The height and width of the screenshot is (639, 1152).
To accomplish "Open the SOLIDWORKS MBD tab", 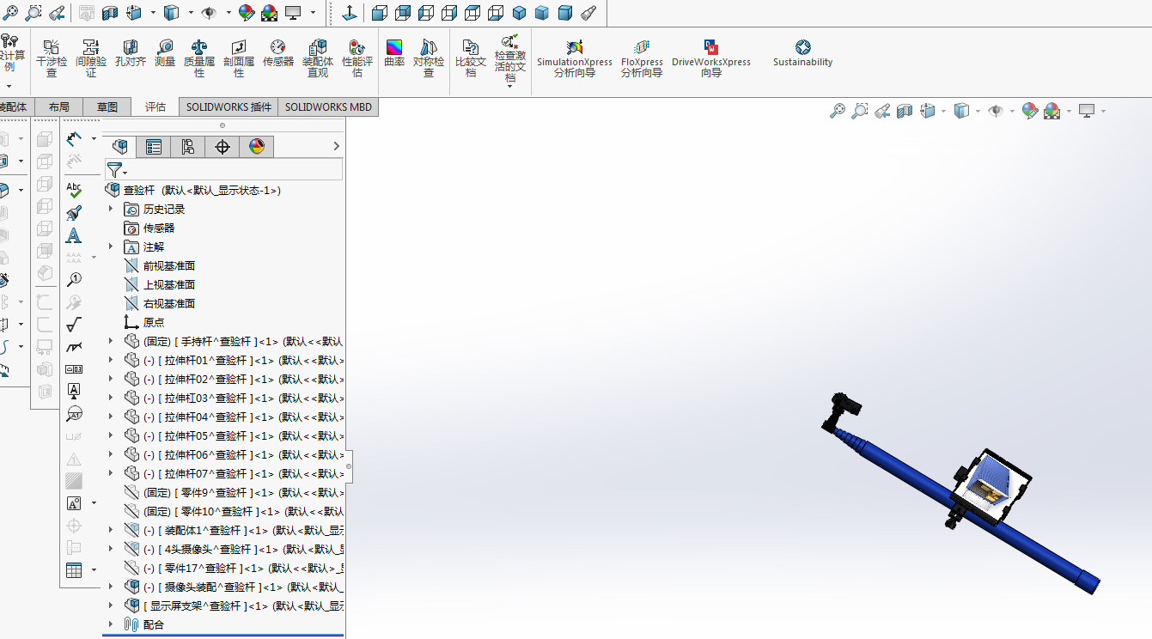I will tap(328, 107).
